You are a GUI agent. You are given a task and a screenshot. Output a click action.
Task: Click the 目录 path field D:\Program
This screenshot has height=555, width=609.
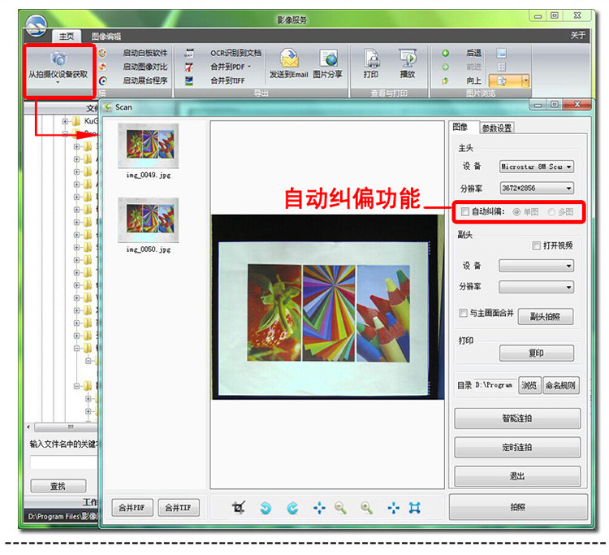(x=495, y=385)
